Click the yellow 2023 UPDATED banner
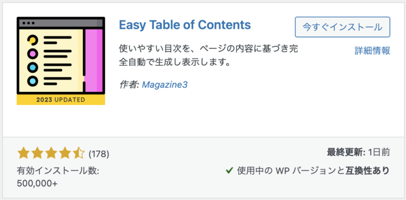The image size is (406, 200). (x=61, y=100)
